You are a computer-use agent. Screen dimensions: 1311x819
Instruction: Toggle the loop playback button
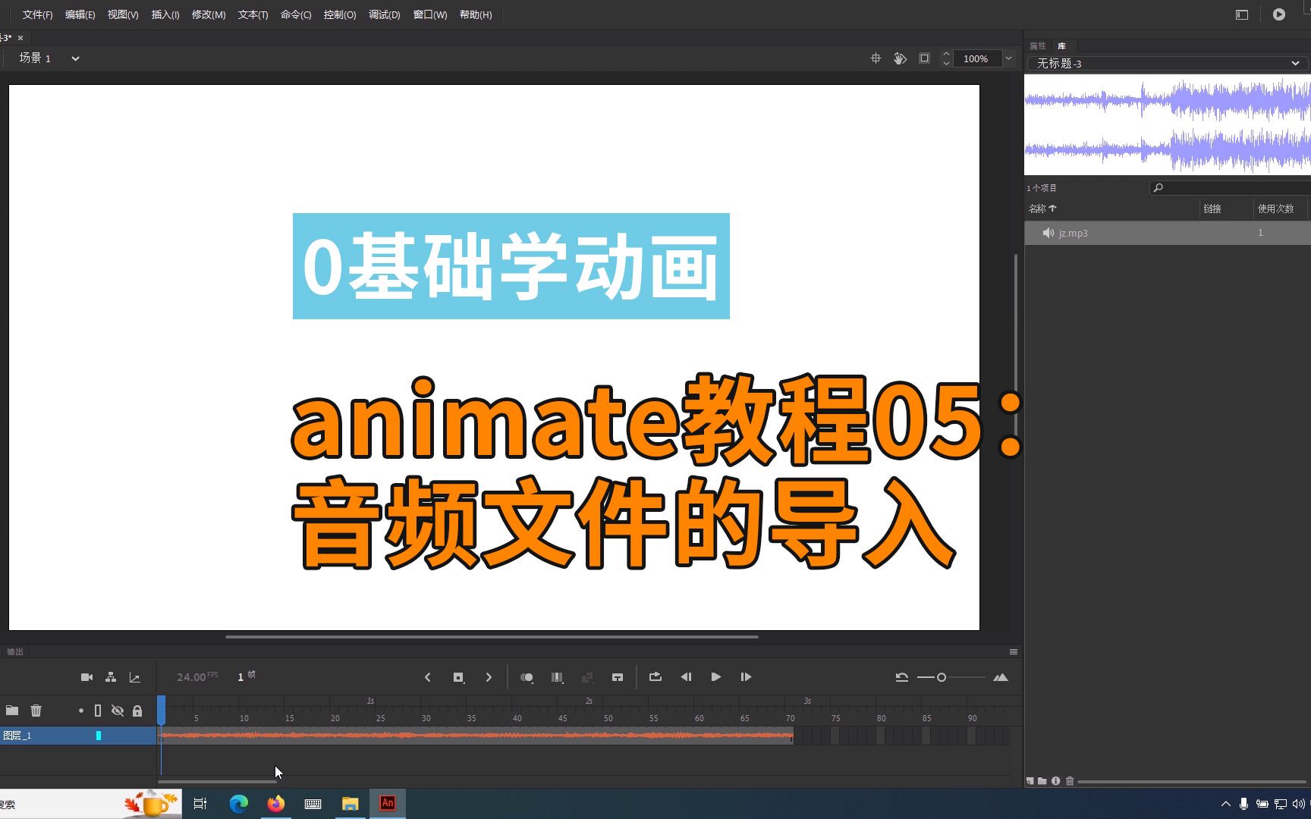click(x=655, y=676)
